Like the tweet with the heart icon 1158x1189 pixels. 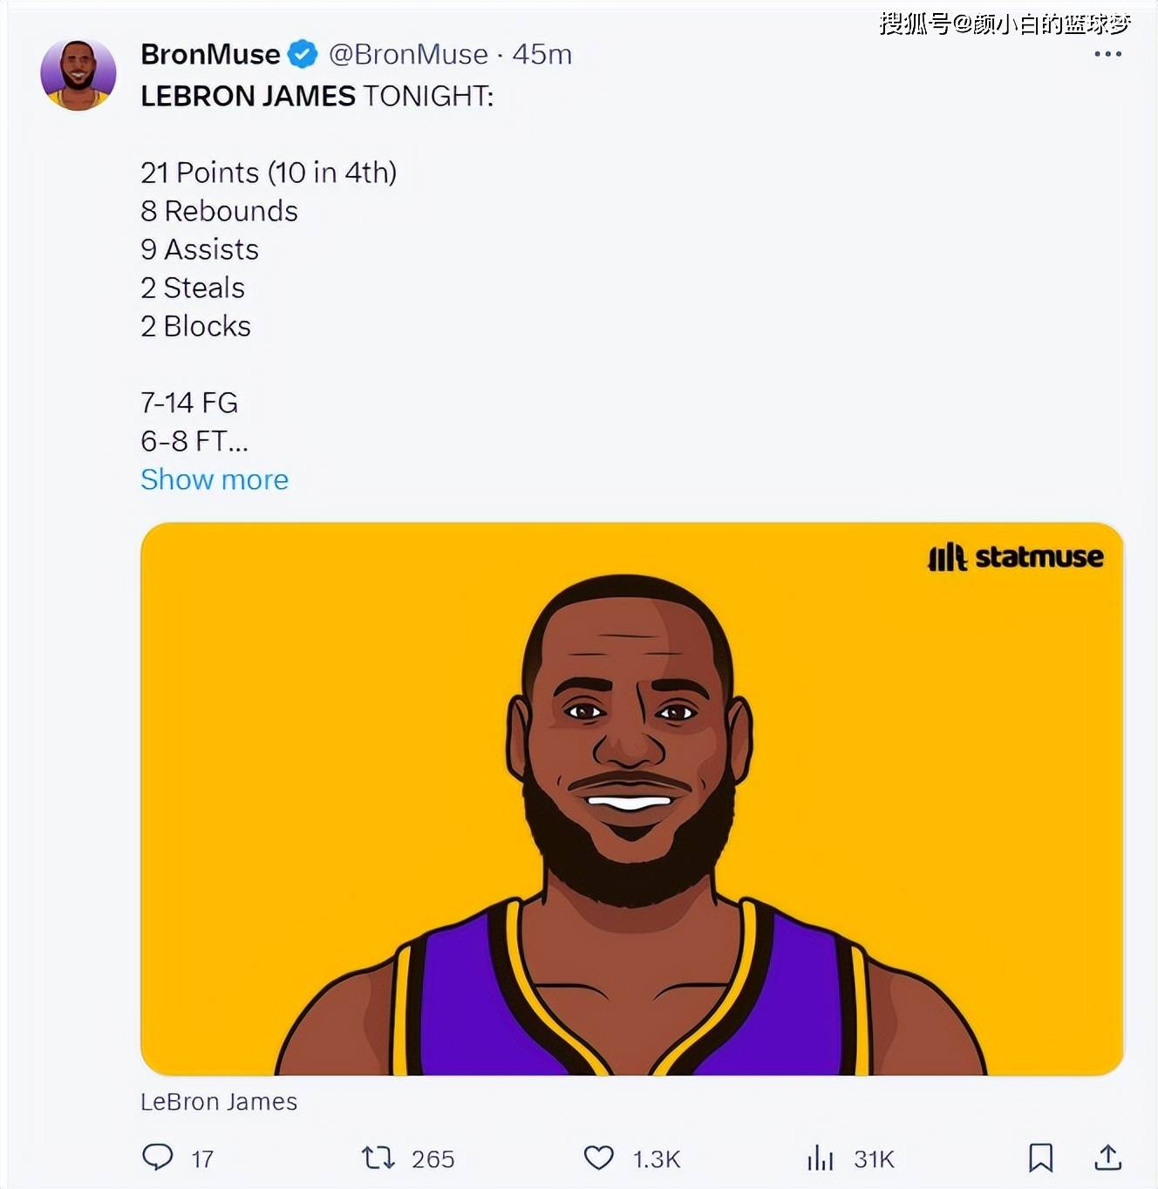598,1158
